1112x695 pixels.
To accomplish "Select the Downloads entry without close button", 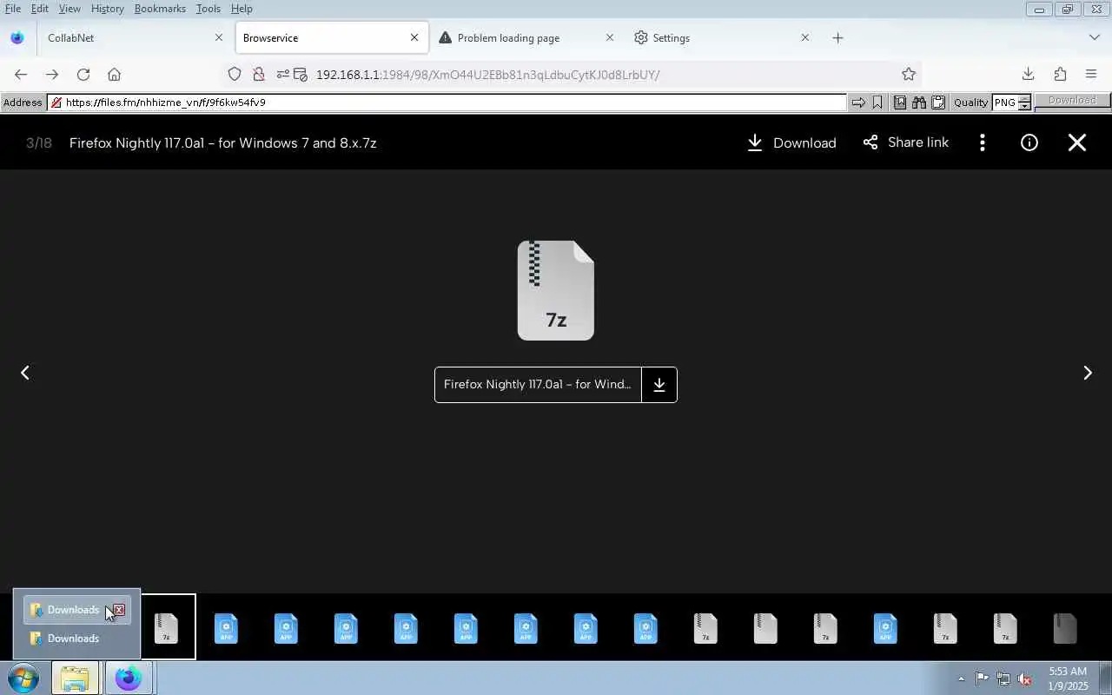I will click(76, 639).
